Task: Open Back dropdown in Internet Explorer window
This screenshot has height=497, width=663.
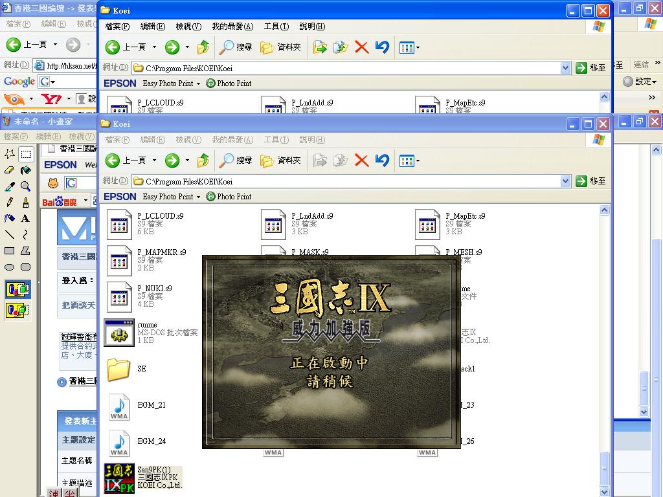Action: click(x=55, y=45)
